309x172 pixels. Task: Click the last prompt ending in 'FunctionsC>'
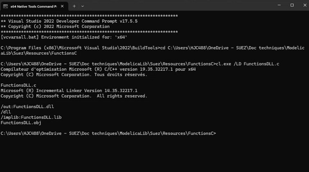(108, 133)
